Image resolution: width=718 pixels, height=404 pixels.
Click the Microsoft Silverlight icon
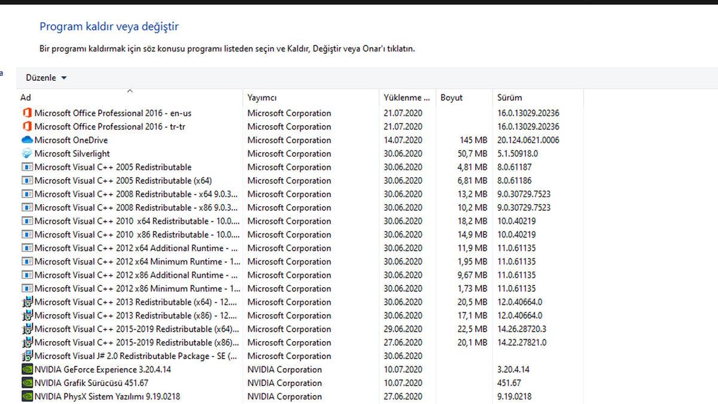point(27,154)
